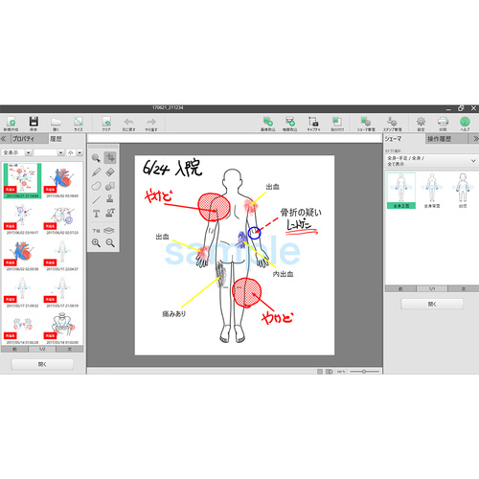Adjust the zoom slider in status bar
Viewport: 479px width, 479px height.
tap(364, 372)
